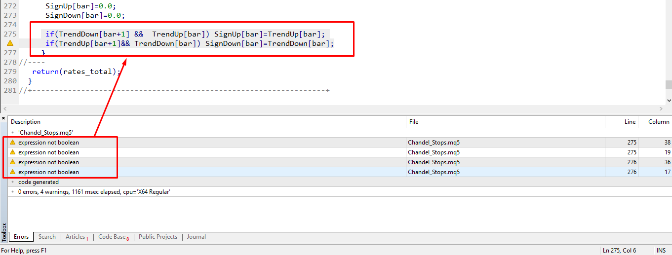Sort errors by Line column
The height and width of the screenshot is (255, 672).
pos(622,122)
